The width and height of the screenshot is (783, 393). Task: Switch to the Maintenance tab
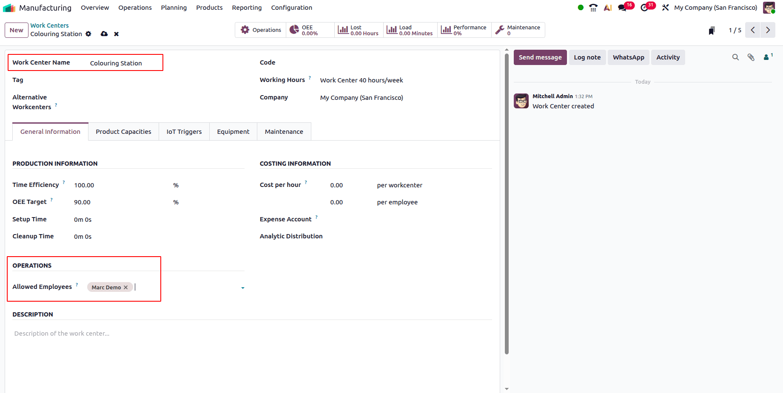(284, 132)
